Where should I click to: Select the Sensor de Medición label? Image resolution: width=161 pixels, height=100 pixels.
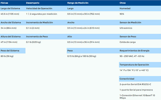coord(130,22)
